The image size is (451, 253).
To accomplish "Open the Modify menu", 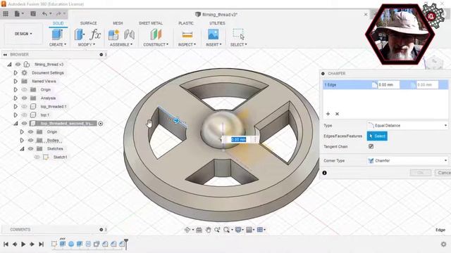I will click(86, 44).
